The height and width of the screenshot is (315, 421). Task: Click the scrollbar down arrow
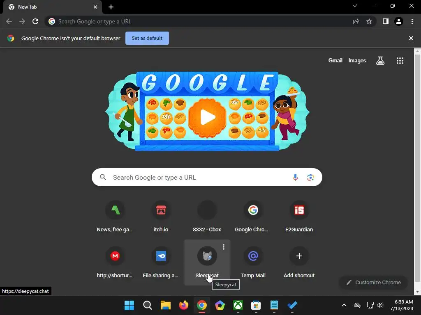(x=418, y=292)
